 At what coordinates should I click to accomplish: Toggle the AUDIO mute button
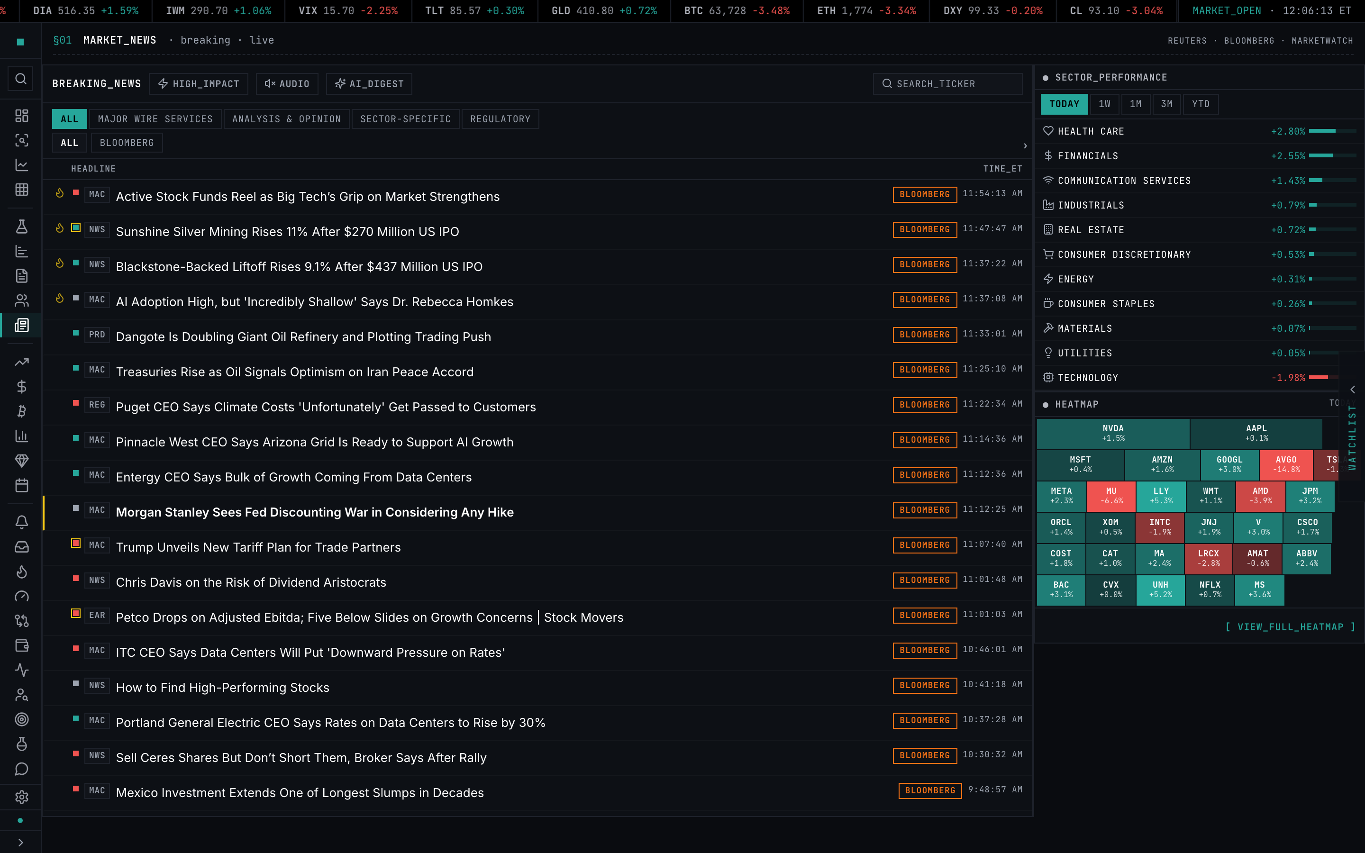click(287, 84)
